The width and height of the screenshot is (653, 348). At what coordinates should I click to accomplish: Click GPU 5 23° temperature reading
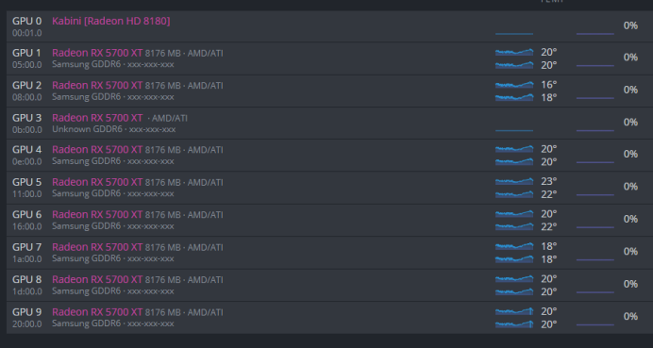(549, 181)
